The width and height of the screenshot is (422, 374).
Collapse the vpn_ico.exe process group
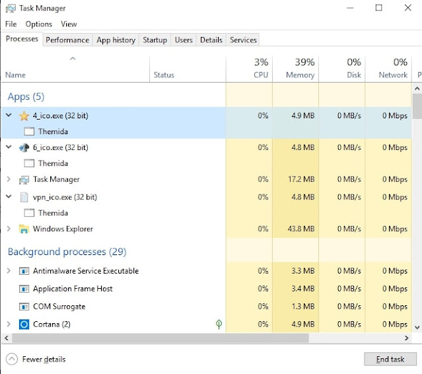9,196
